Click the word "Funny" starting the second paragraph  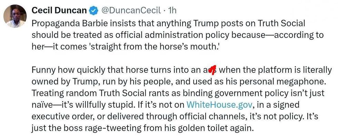[x=42, y=70]
